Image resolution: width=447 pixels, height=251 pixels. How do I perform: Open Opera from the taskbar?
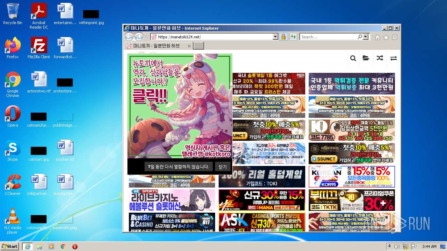75,246
